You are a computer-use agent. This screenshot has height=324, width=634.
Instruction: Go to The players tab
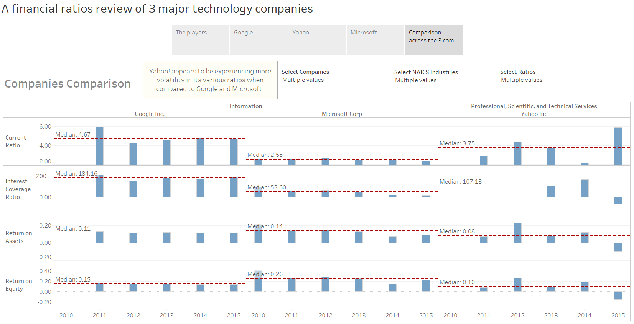pyautogui.click(x=201, y=40)
